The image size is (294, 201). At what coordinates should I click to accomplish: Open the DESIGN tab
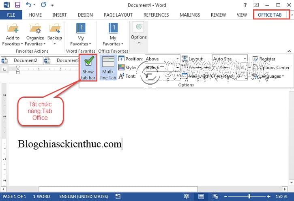[85, 15]
